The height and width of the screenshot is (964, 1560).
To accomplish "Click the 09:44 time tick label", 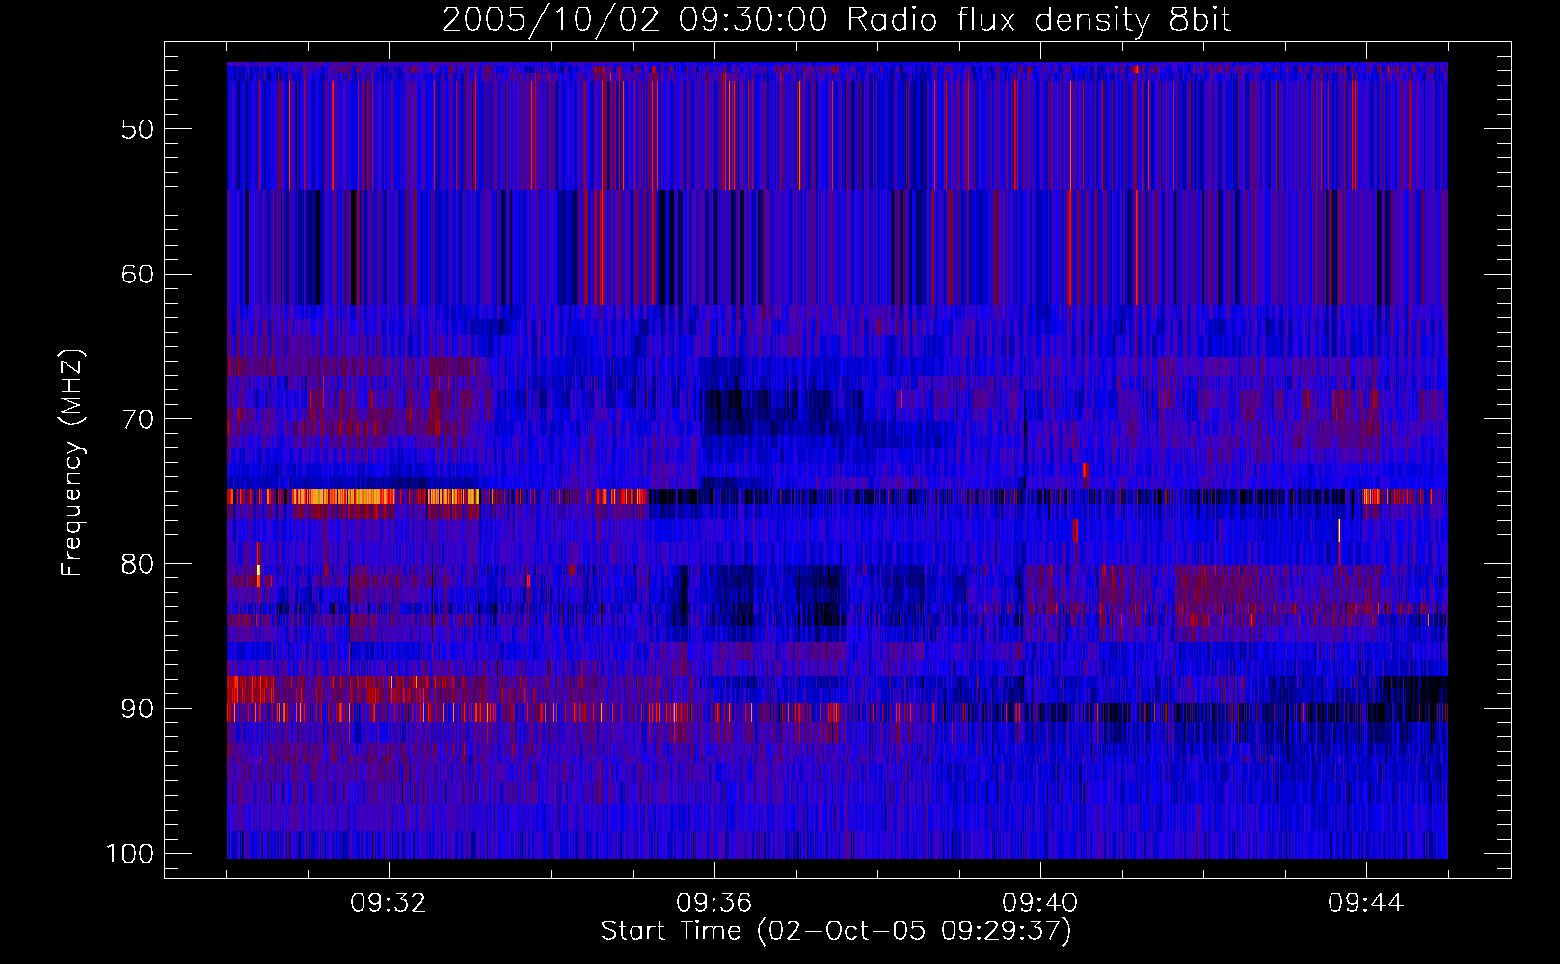I will point(1366,903).
